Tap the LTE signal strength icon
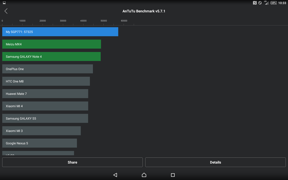The image size is (288, 180). (266, 3)
